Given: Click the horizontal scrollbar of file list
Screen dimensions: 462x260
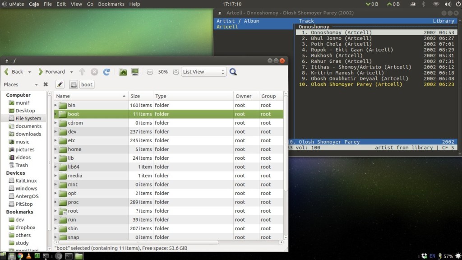Looking at the screenshot, I should [139, 242].
